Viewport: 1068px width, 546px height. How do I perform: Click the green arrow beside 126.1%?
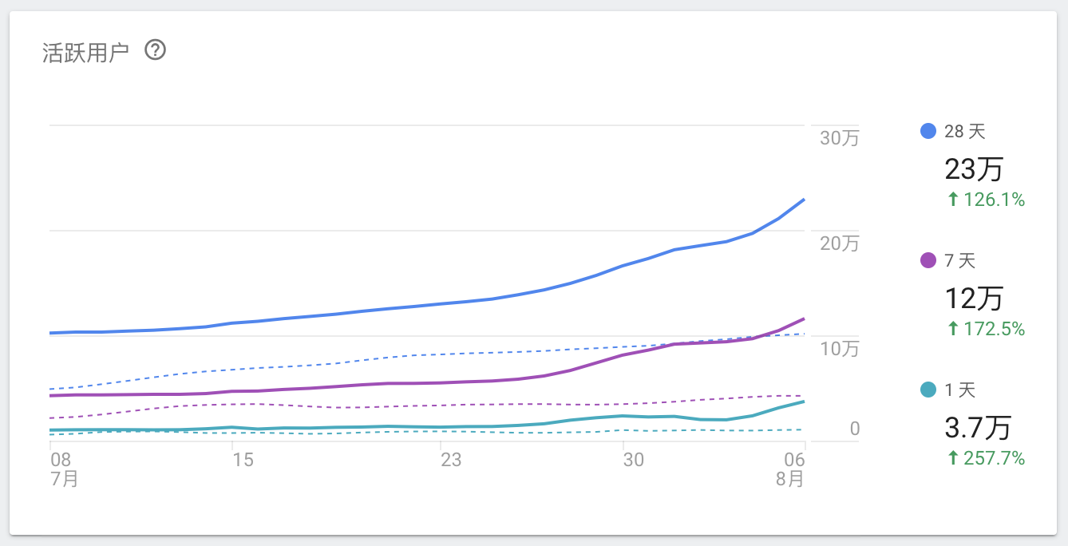tap(952, 200)
